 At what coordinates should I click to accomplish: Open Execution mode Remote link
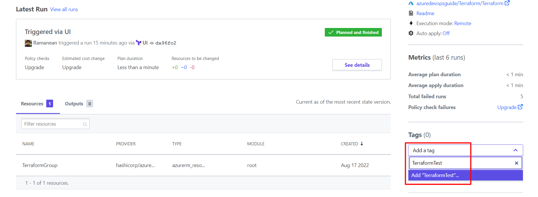pyautogui.click(x=463, y=23)
